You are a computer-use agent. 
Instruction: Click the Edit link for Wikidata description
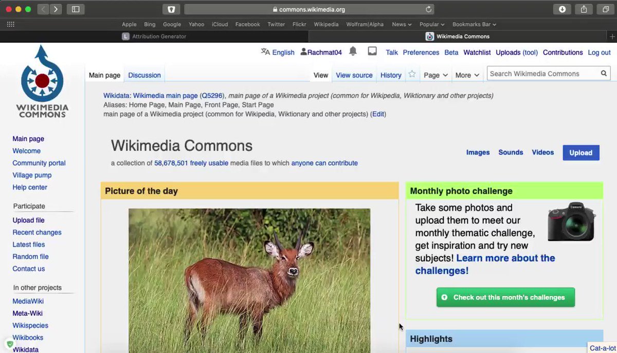(x=378, y=114)
